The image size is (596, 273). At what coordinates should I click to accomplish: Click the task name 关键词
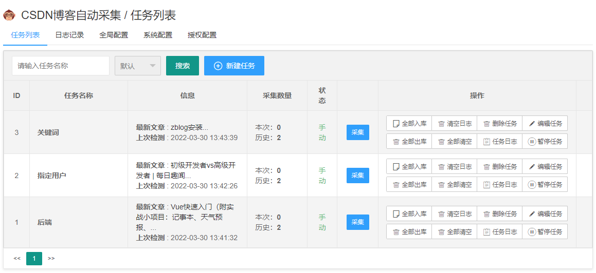[48, 132]
